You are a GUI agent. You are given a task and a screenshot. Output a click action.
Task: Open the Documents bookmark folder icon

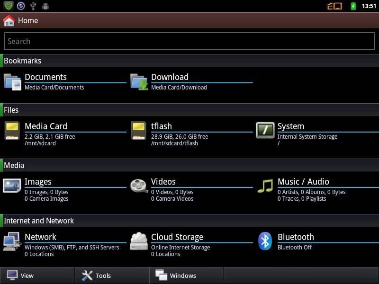12,82
